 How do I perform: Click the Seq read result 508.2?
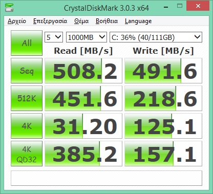[x=83, y=71]
